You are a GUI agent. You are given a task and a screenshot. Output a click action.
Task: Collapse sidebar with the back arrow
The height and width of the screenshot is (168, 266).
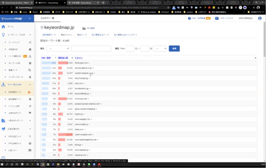(x=30, y=18)
